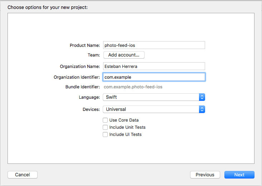This screenshot has height=186, width=262.
Task: Click the blue arrows icon on Language selector
Action: (x=202, y=97)
